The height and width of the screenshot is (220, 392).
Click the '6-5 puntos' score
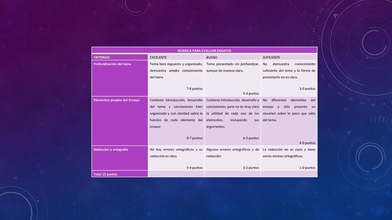point(251,138)
